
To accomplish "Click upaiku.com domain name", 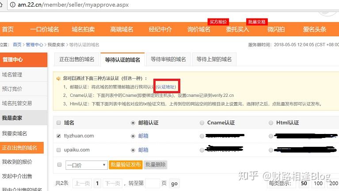I will pos(77,150).
